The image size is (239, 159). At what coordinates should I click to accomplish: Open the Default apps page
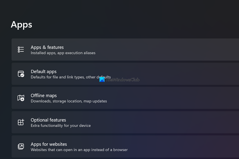click(x=44, y=71)
